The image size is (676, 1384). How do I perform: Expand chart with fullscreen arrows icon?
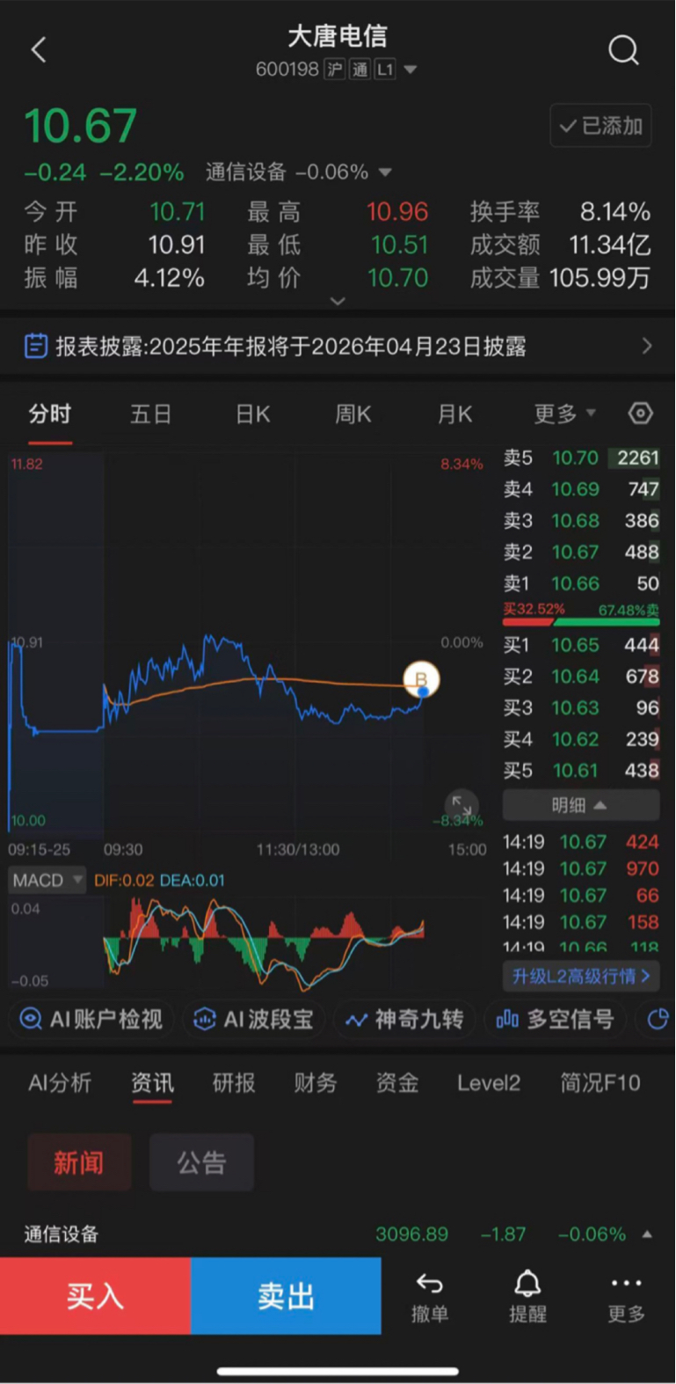(461, 805)
